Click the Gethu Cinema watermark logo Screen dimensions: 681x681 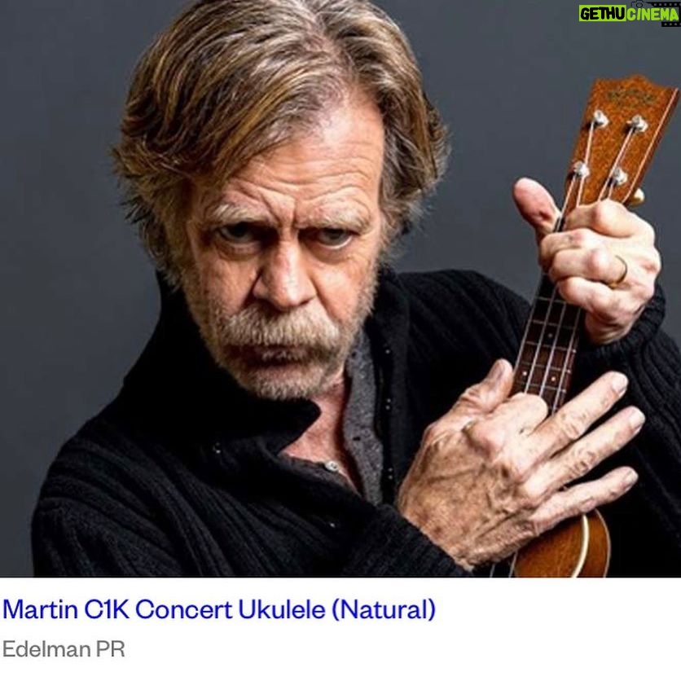pos(629,14)
